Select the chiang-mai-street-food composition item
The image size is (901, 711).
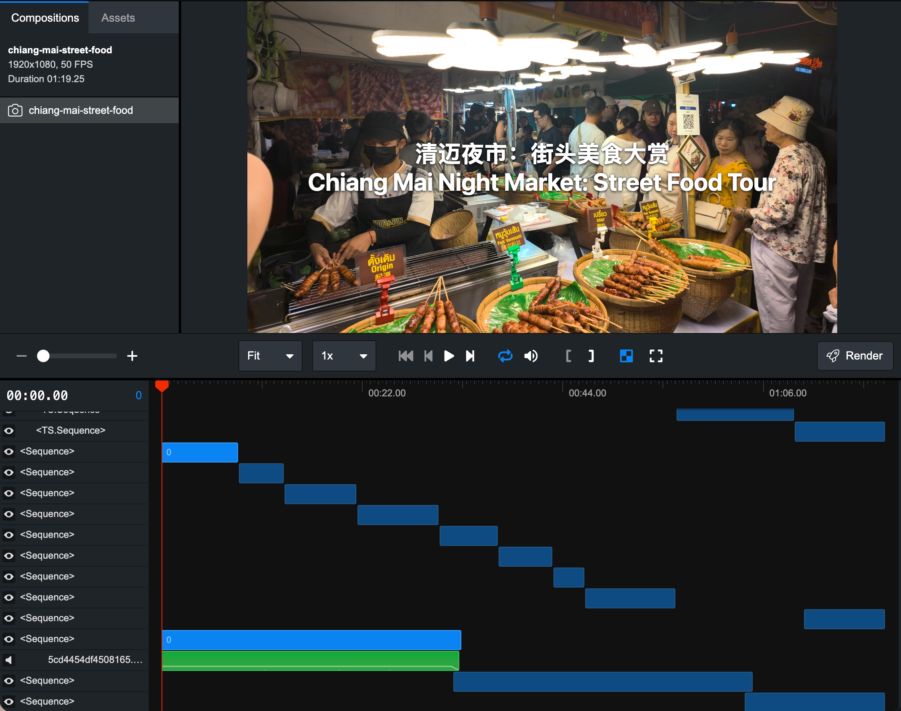(x=81, y=110)
